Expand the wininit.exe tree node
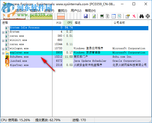Viewport: 152px width, 123px height. pos(3,41)
